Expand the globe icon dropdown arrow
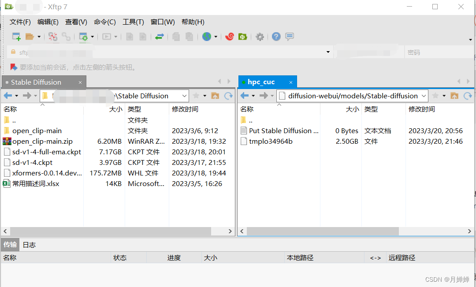This screenshot has width=476, height=287. 216,37
